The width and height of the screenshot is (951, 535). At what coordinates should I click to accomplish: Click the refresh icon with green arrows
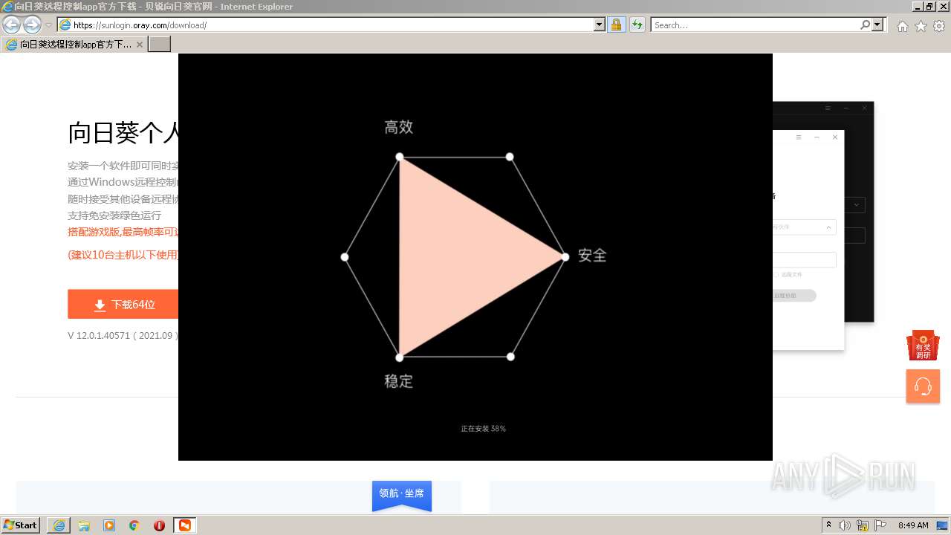pyautogui.click(x=637, y=25)
